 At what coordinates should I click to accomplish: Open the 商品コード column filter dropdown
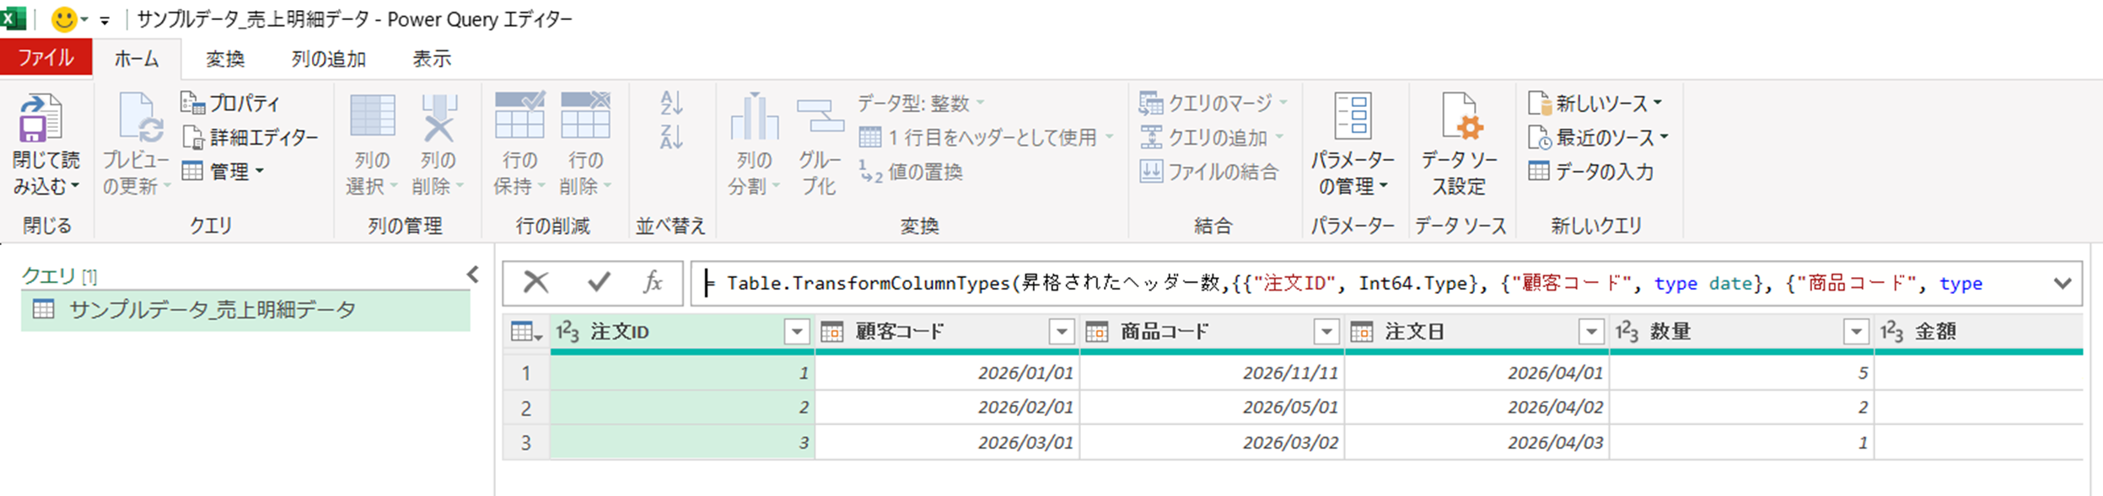click(x=1326, y=332)
